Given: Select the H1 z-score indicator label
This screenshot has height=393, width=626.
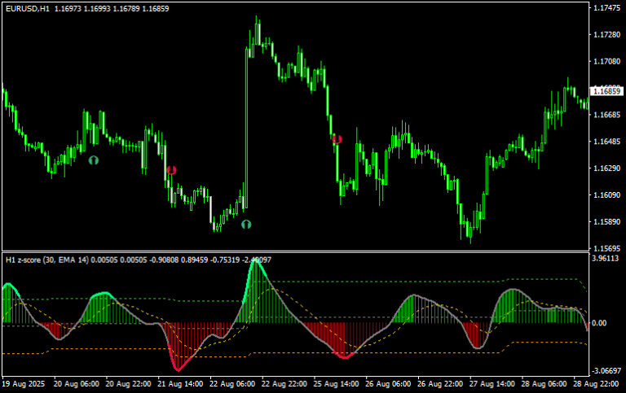Looking at the screenshot, I should pyautogui.click(x=47, y=260).
